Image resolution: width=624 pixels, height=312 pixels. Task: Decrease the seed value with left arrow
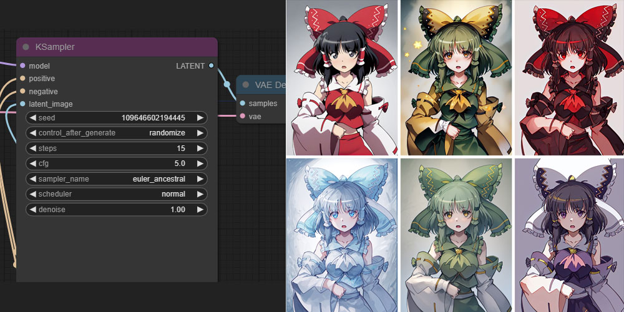(x=32, y=118)
